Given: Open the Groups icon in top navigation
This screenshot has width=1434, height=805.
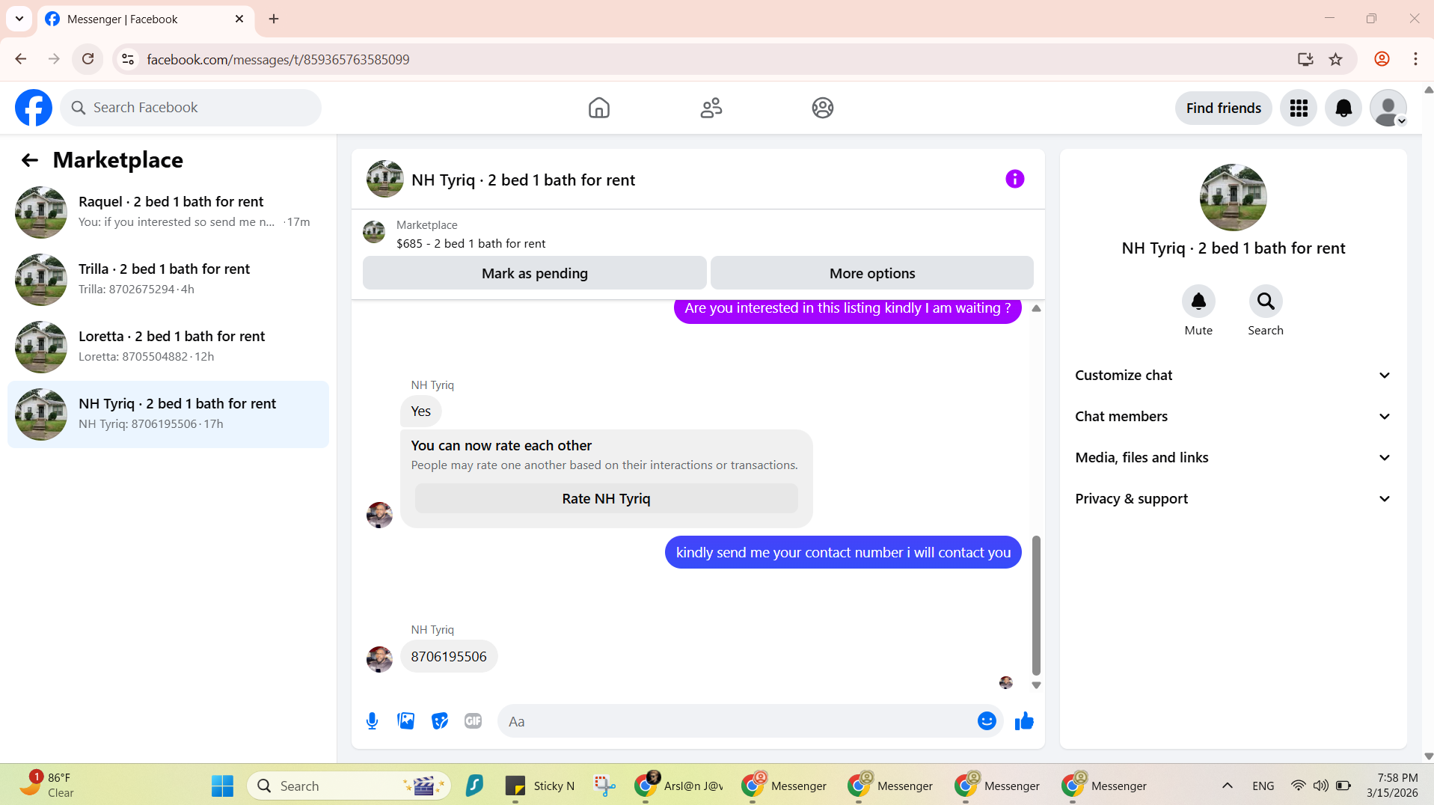Looking at the screenshot, I should pyautogui.click(x=822, y=108).
